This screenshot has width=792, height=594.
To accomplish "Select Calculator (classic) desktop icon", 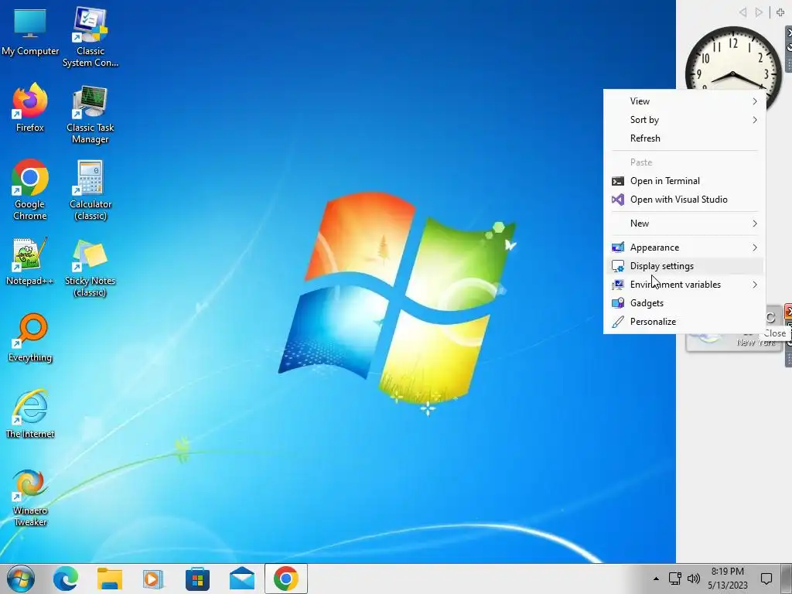I will 90,190.
